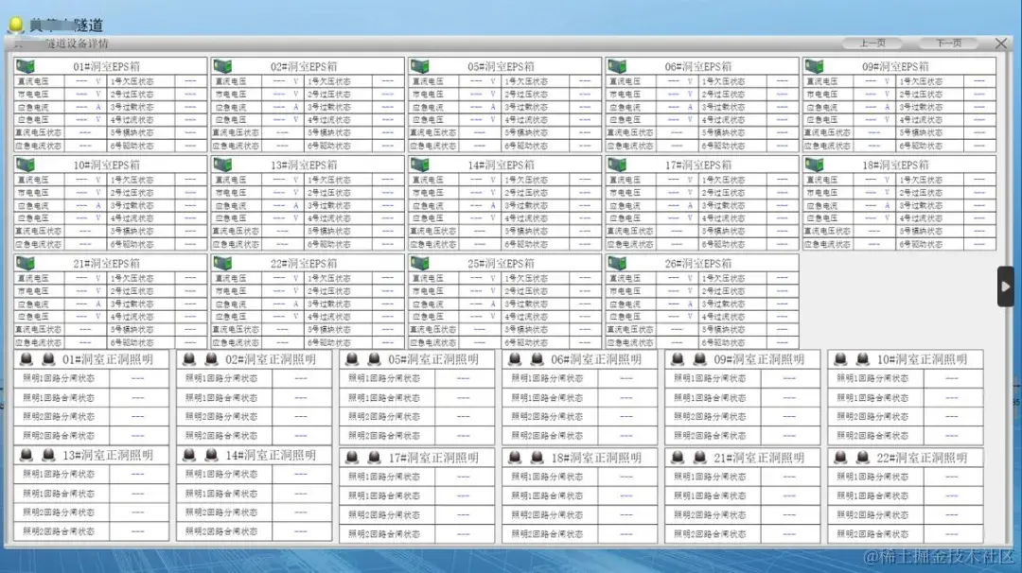
Task: Click 照明2回路分闸状态 in 05#洞室正洞照明
Action: (x=384, y=417)
